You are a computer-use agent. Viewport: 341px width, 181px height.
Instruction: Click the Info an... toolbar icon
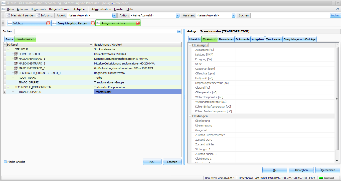pyautogui.click(x=38, y=15)
